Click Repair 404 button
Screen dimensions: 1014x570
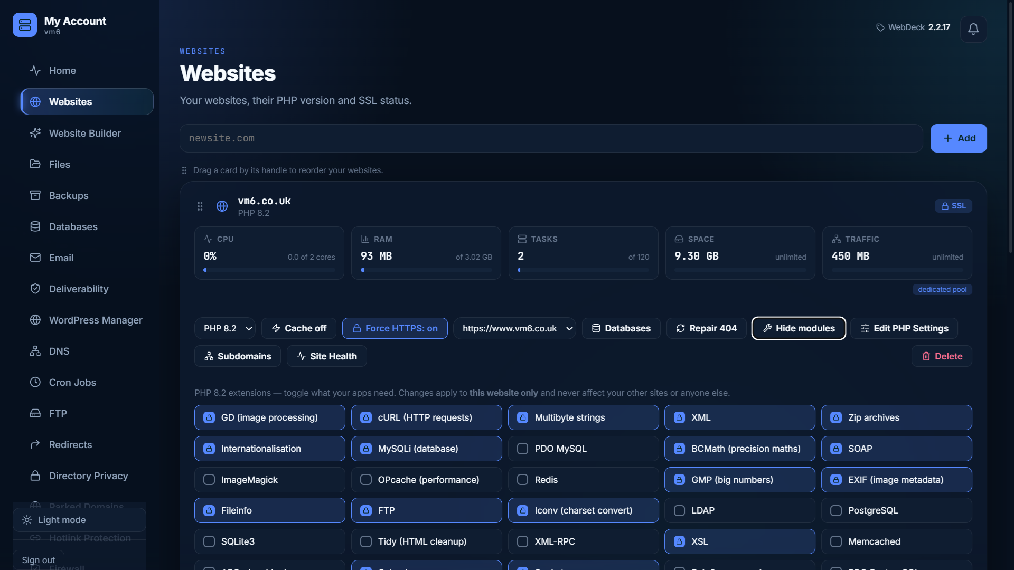pos(707,328)
